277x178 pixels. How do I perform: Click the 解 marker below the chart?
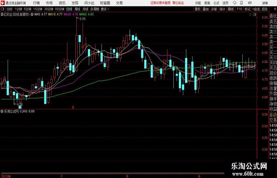pos(20,107)
